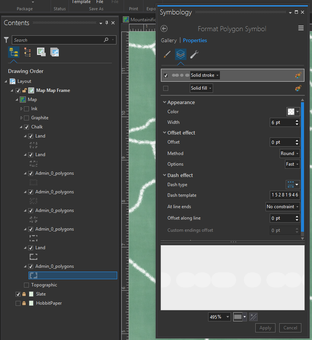Click the Contents filter funnel icon

6,40
